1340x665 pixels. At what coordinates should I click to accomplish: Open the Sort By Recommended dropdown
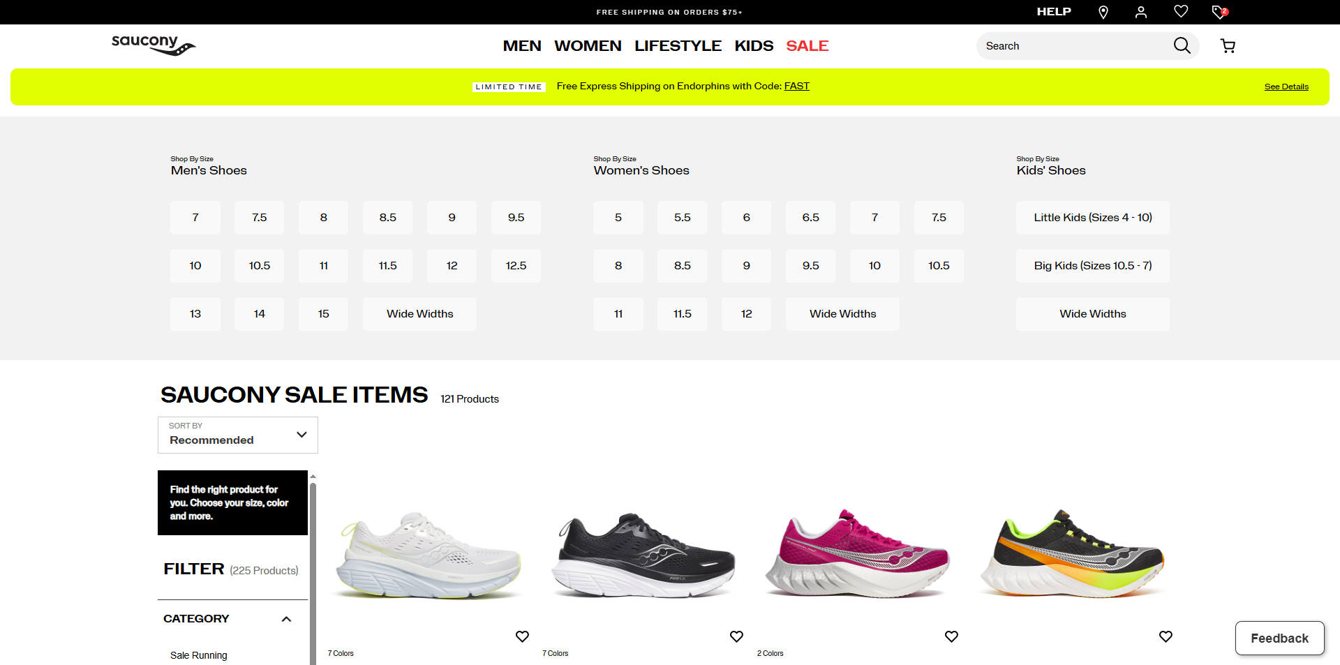(237, 435)
